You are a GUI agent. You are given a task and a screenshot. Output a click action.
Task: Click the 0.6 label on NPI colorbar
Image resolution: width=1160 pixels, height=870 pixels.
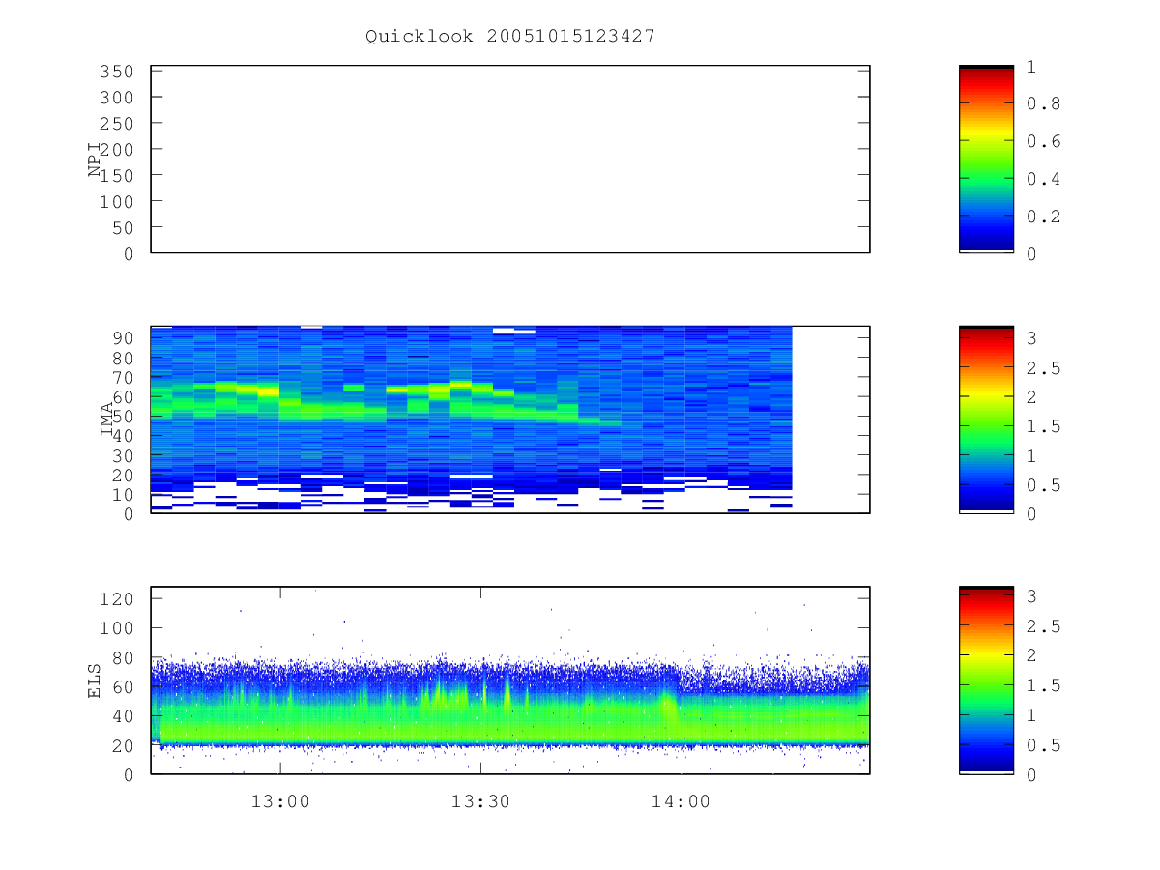[1042, 141]
